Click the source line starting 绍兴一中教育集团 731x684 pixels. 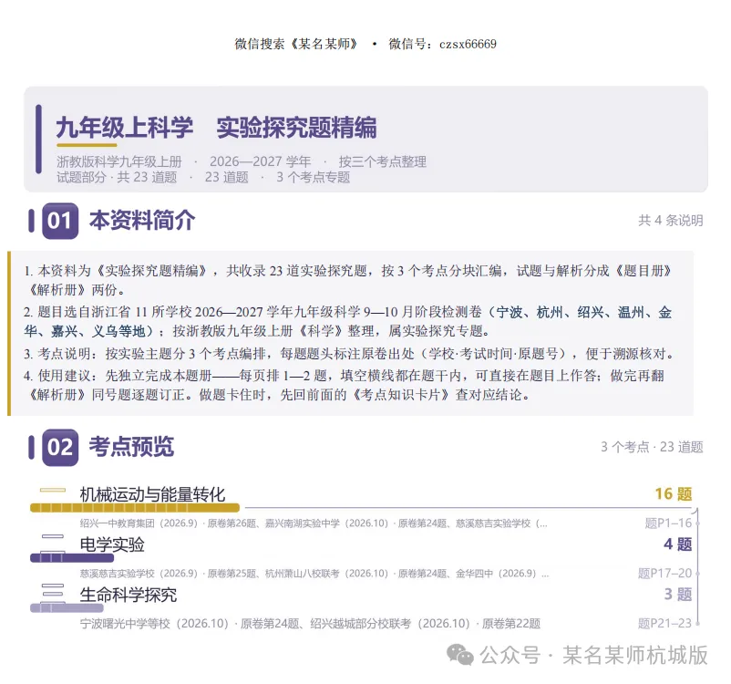pyautogui.click(x=314, y=523)
